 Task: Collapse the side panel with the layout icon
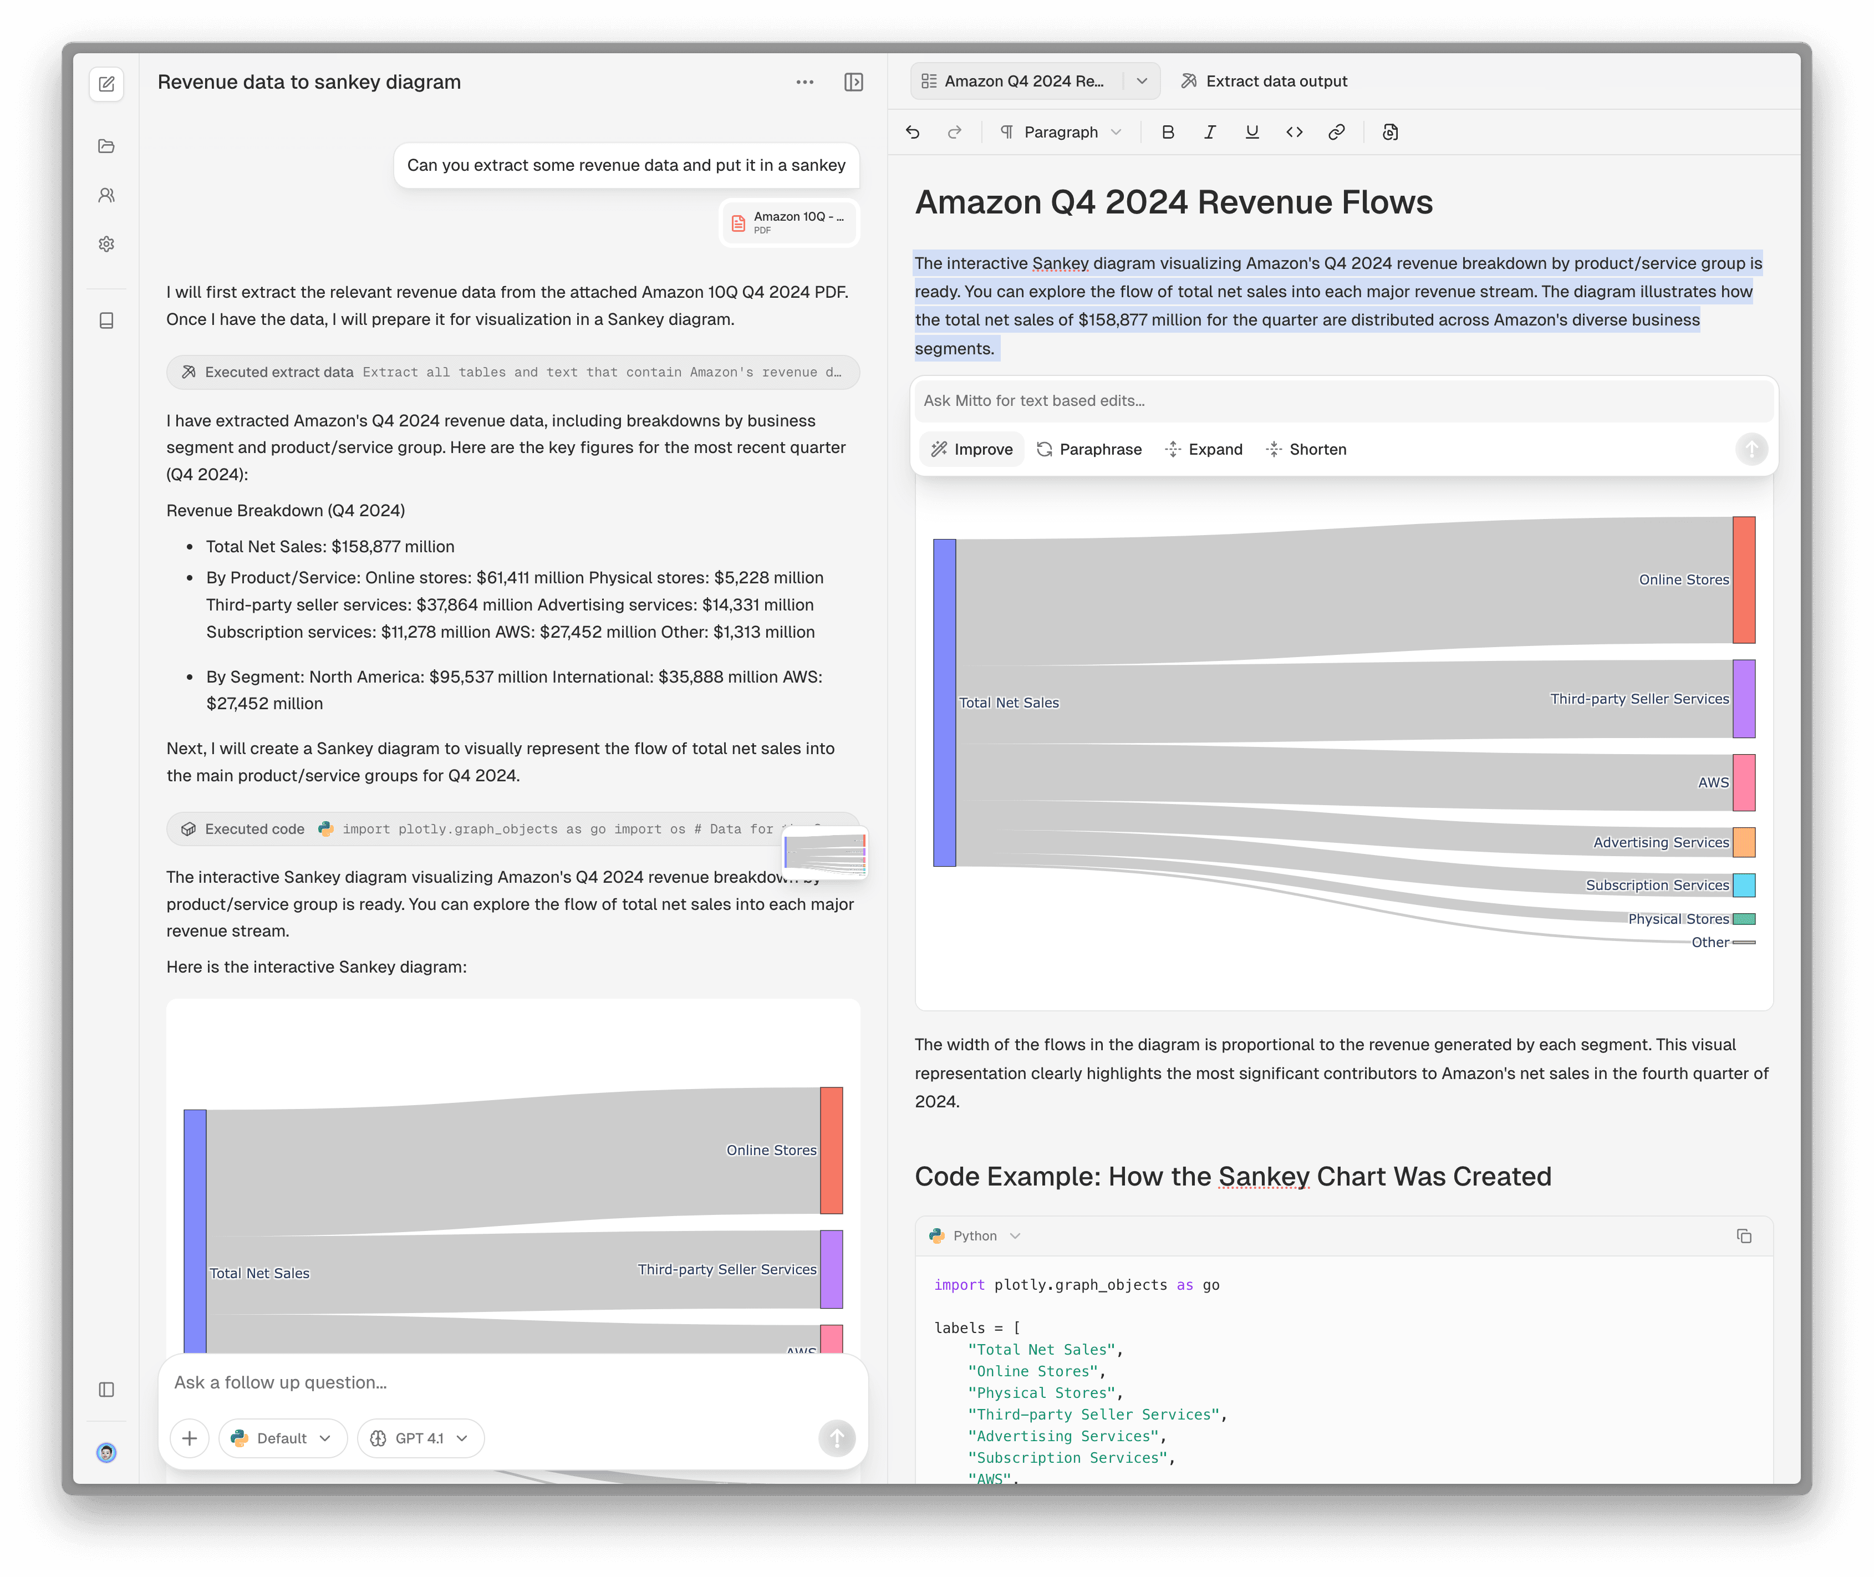click(853, 82)
